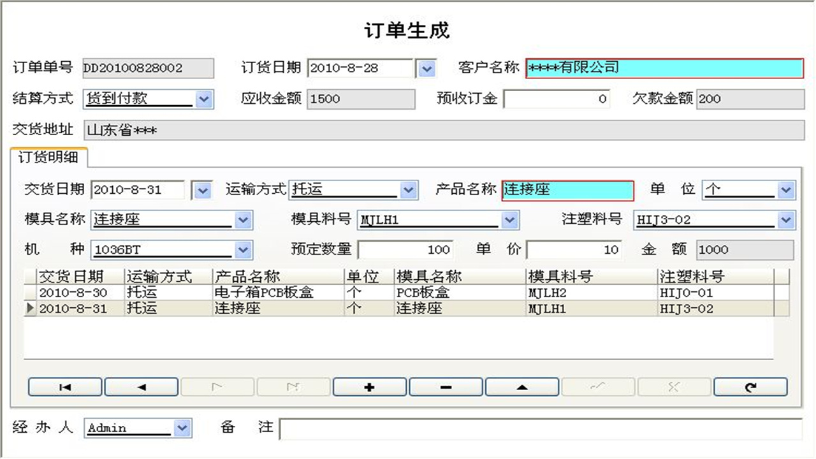Open the 运输方式 dropdown showing 托运

click(408, 189)
